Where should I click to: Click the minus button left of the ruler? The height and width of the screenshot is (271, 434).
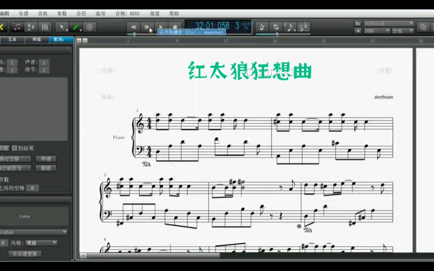[79, 41]
